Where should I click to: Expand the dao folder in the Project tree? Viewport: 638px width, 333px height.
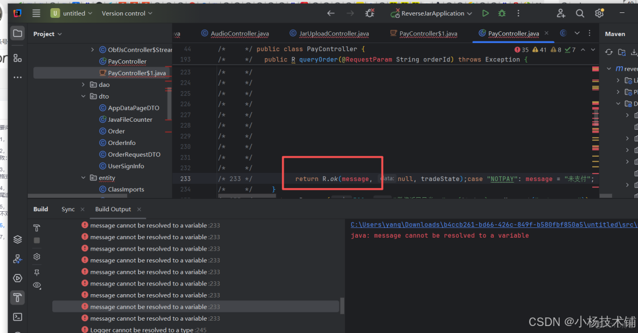[x=83, y=84]
